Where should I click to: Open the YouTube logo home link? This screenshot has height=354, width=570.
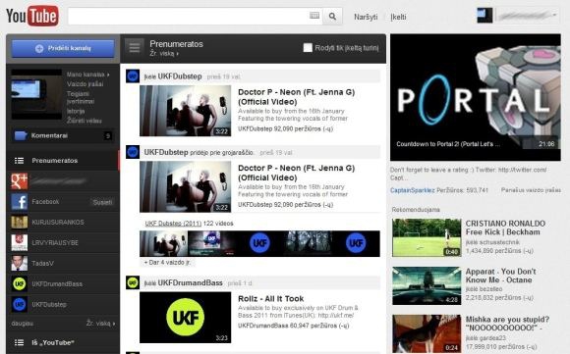pyautogui.click(x=32, y=16)
